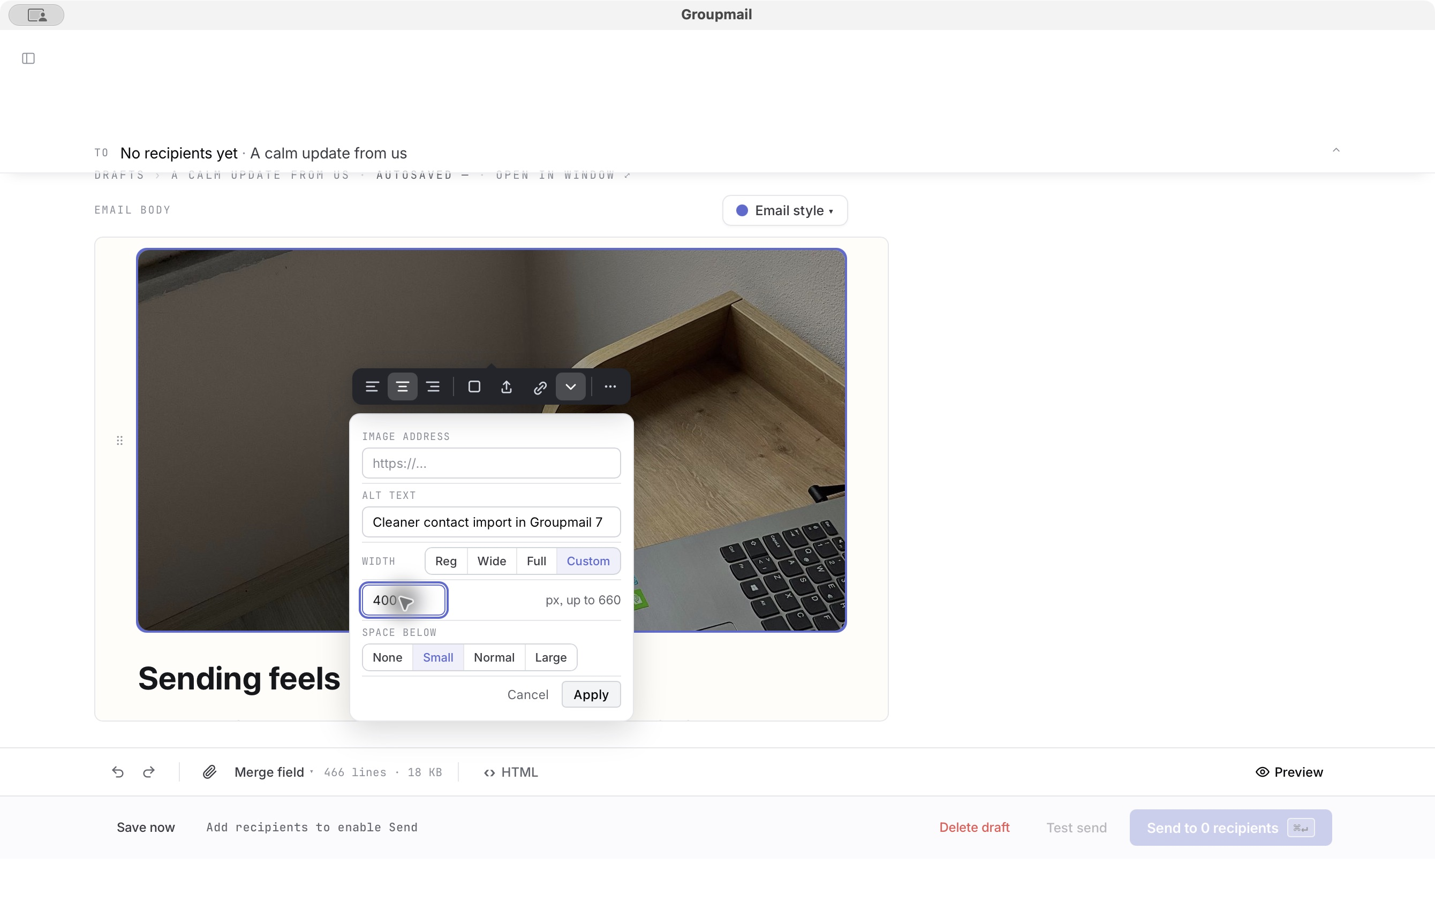Image resolution: width=1435 pixels, height=910 pixels.
Task: Click Test send
Action: [x=1076, y=828]
